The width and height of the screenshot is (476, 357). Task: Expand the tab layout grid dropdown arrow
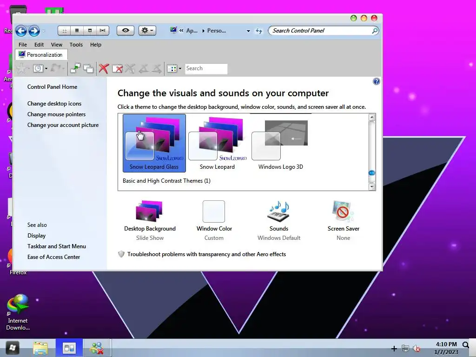coord(180,69)
